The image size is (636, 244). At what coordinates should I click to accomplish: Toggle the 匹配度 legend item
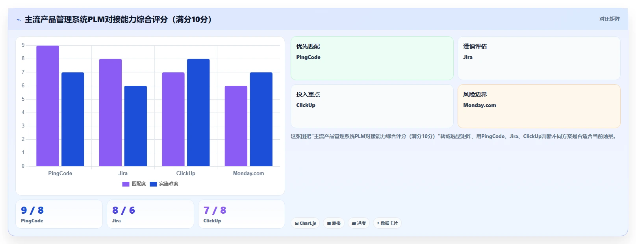click(x=134, y=184)
